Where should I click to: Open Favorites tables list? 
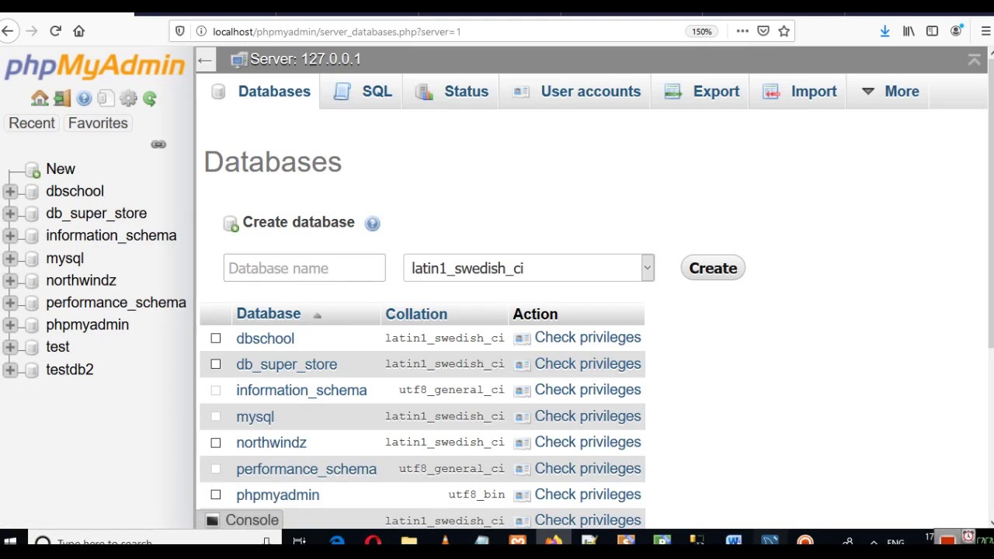click(98, 123)
